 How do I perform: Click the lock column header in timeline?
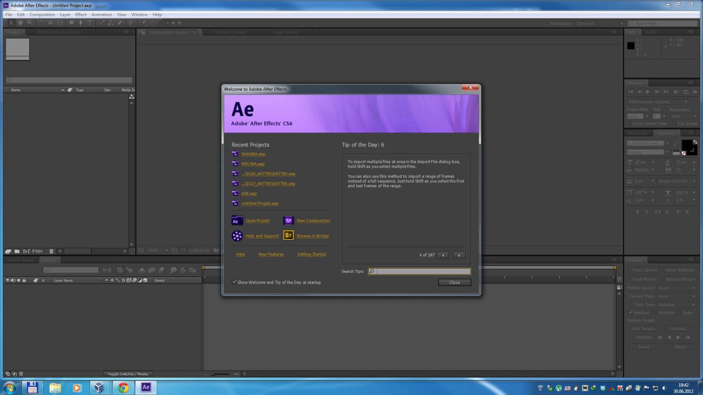point(24,280)
